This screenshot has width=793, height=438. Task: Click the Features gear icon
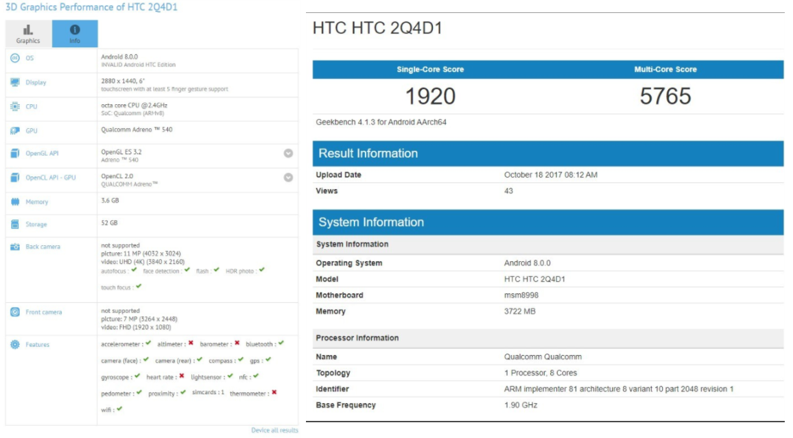pyautogui.click(x=15, y=345)
